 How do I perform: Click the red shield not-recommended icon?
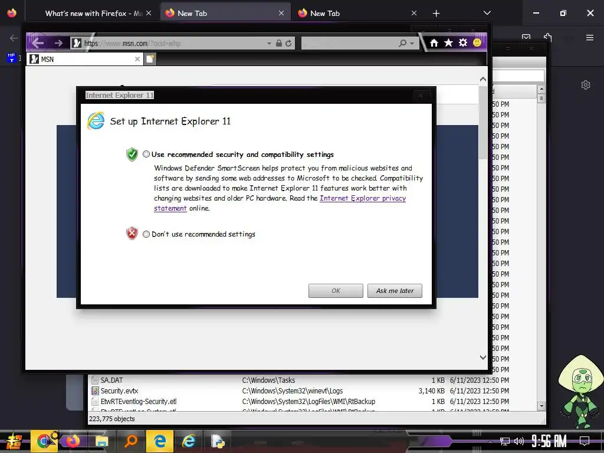[x=132, y=234]
